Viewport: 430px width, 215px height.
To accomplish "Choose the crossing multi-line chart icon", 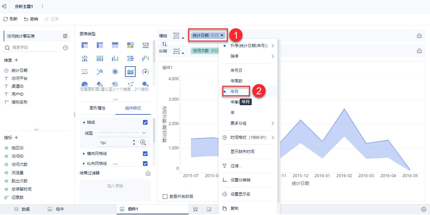I will (x=100, y=71).
